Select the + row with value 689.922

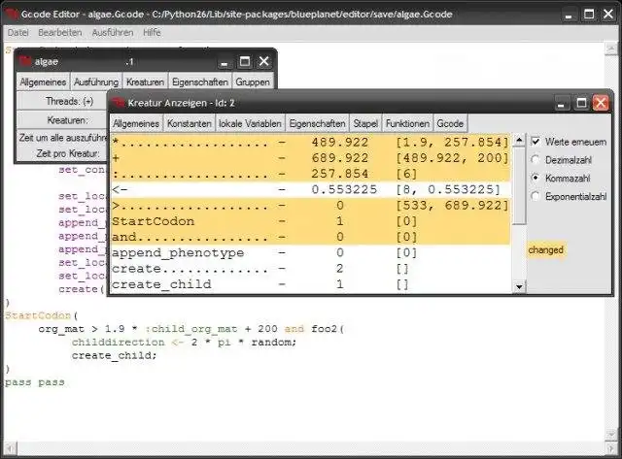pos(311,158)
